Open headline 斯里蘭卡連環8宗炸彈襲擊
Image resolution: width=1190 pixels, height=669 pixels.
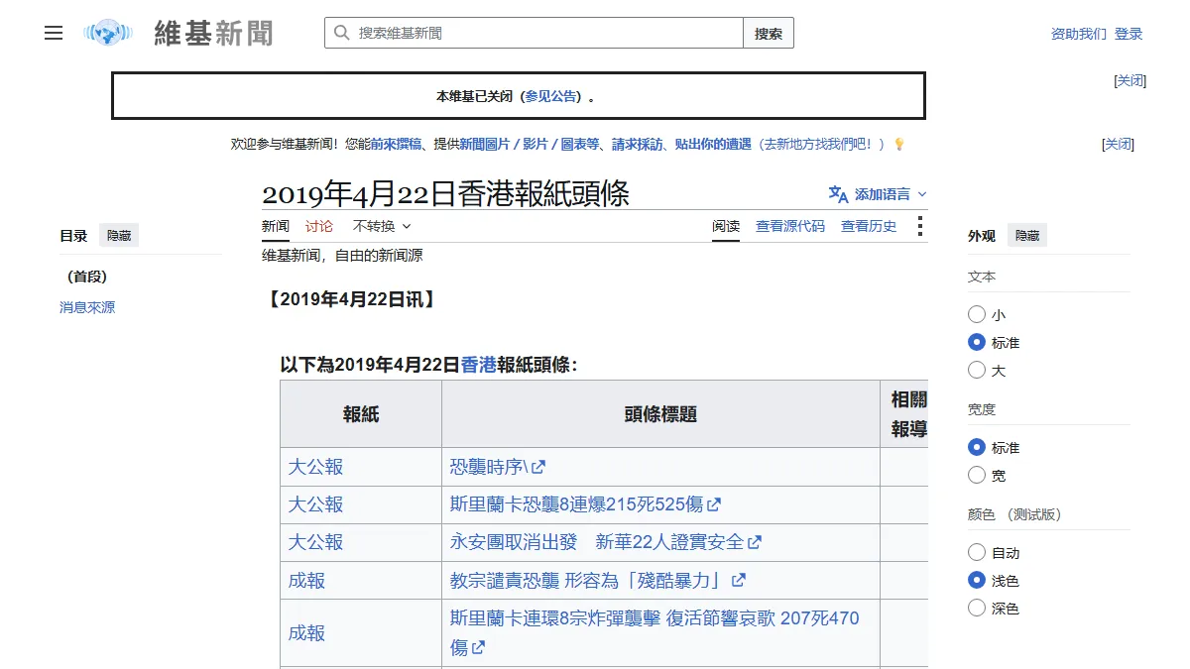654,632
